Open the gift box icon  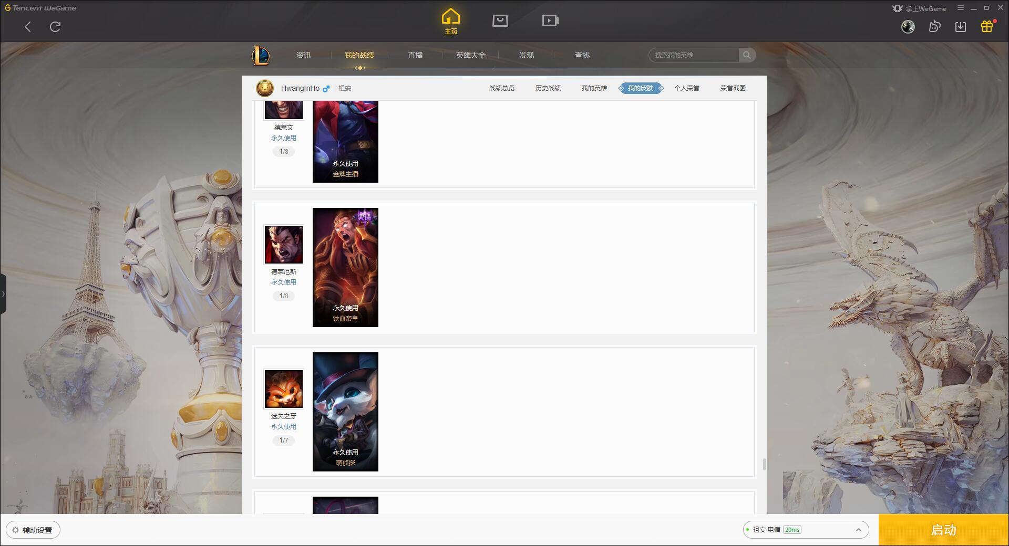[x=987, y=26]
